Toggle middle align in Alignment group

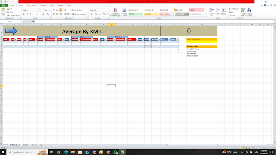tap(57, 10)
